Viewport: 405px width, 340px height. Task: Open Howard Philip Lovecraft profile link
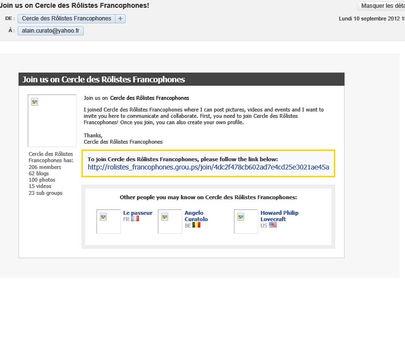coord(279,216)
